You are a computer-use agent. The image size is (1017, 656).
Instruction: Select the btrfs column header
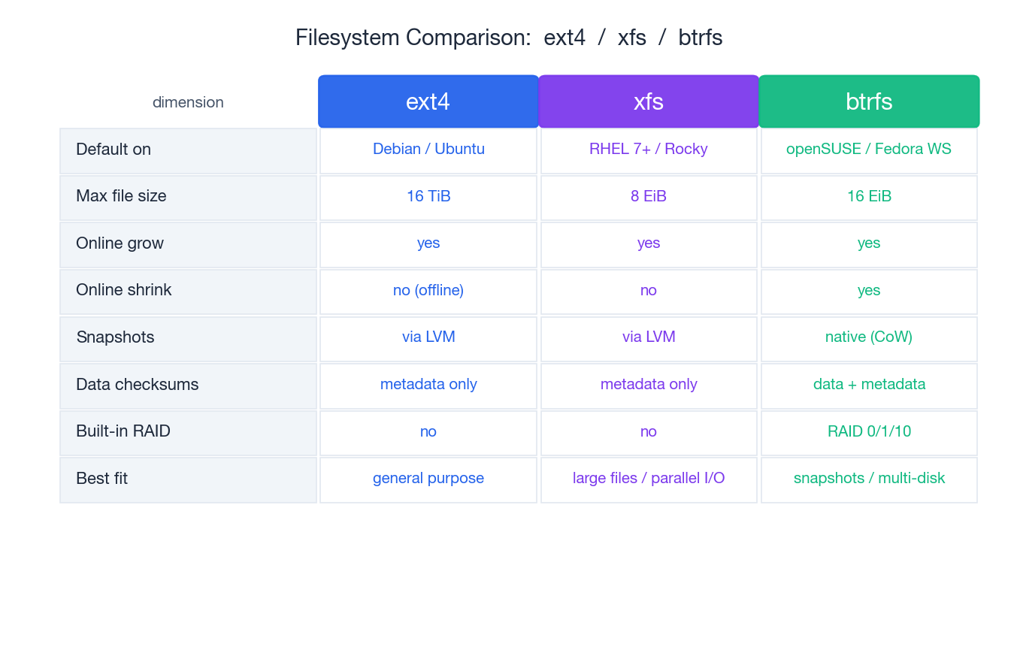[868, 101]
